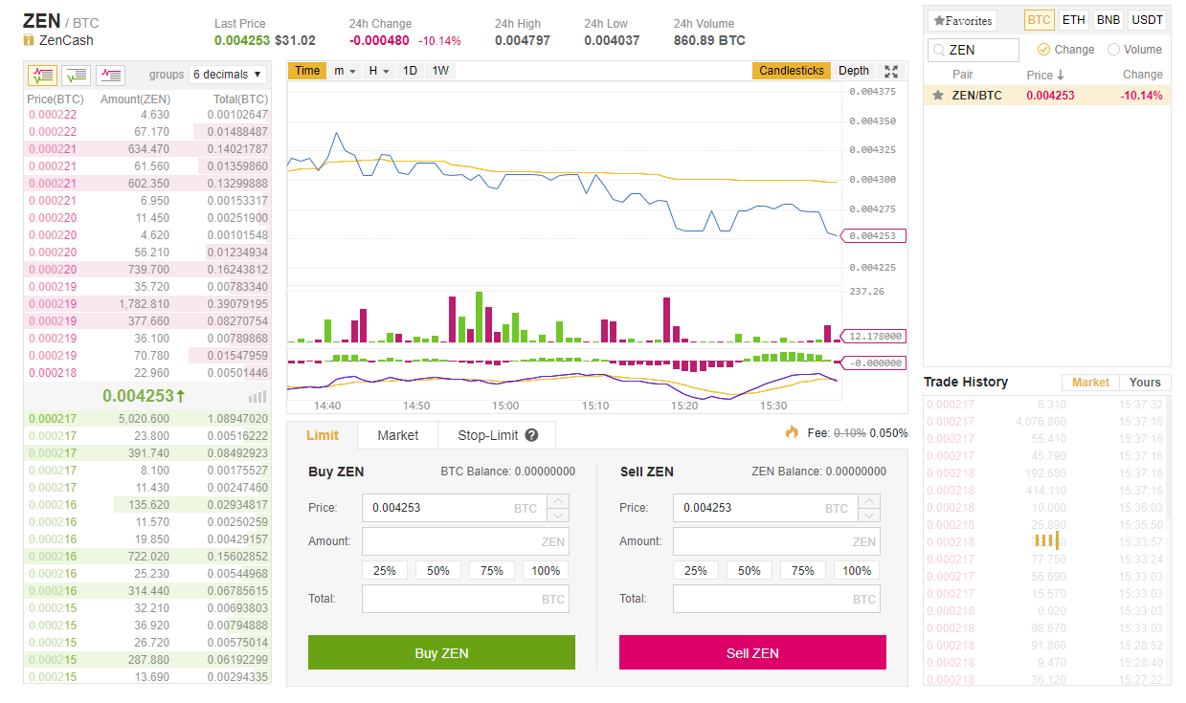Screen dimensions: 1186x703
Task: Show Yours trade history
Action: coord(1145,382)
